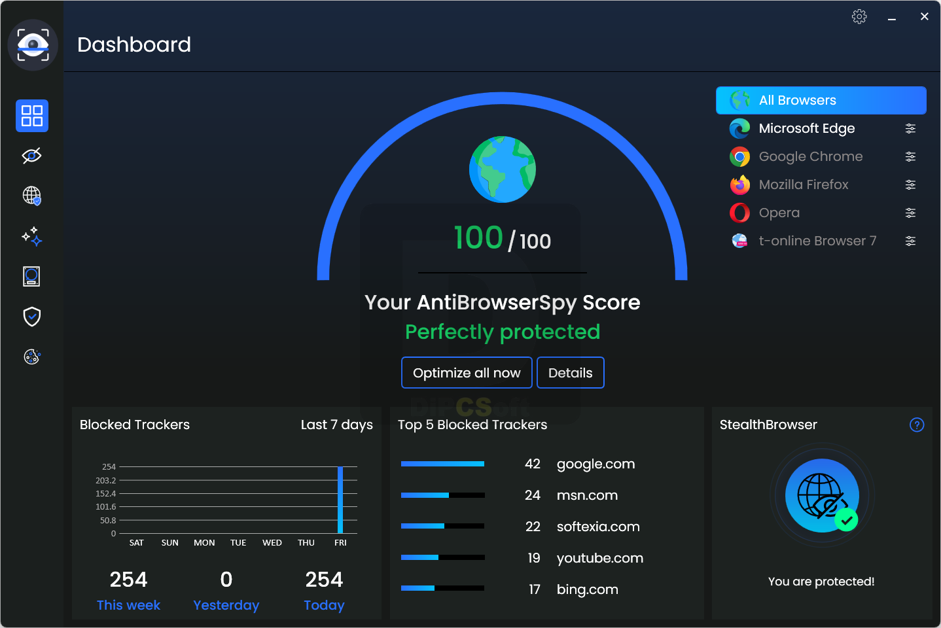Click google.com tracker entry text
941x628 pixels.
[595, 464]
